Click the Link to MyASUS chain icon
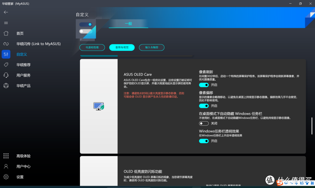The height and width of the screenshot is (188, 315). 6,44
